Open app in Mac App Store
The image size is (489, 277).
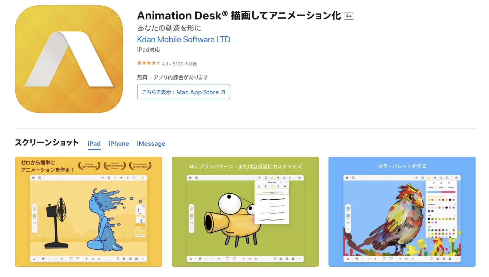pos(184,92)
